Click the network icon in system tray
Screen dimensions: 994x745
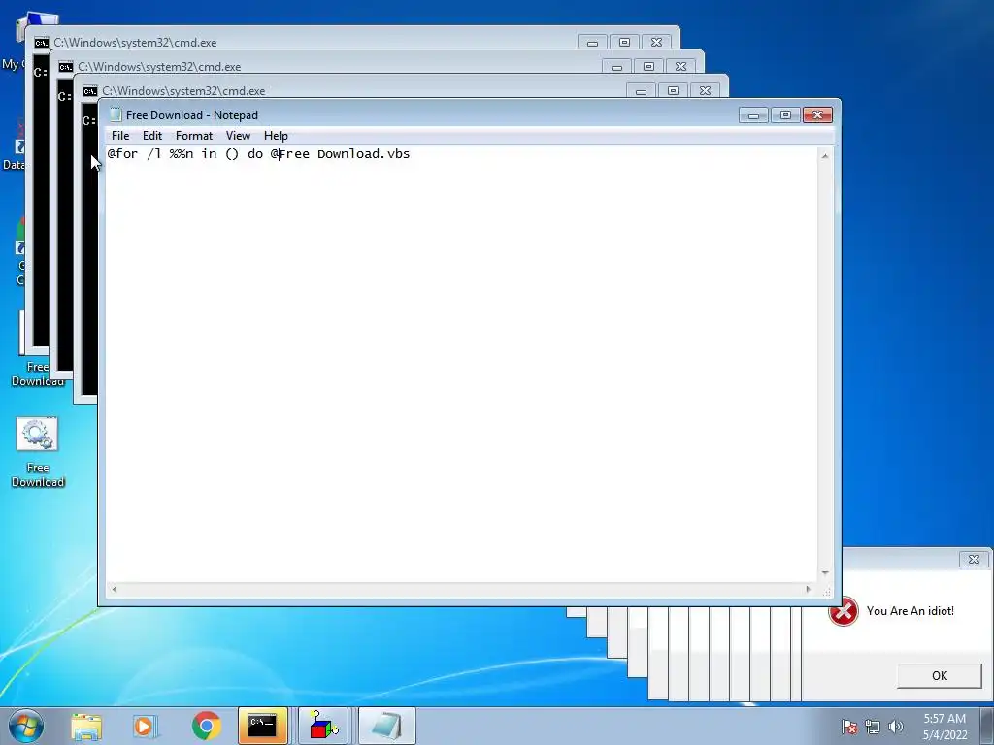pos(873,727)
